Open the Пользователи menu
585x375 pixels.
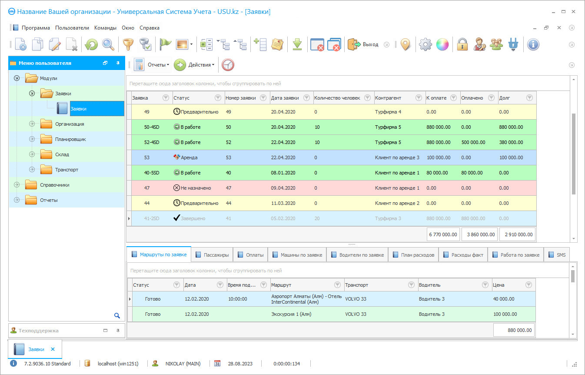(72, 27)
